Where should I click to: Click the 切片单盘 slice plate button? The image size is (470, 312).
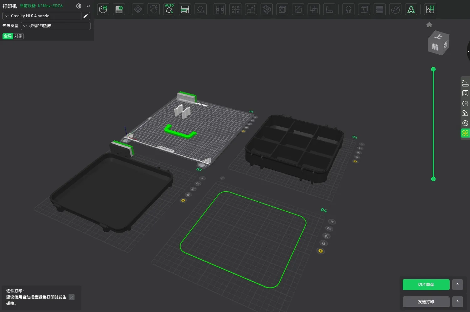[426, 284]
